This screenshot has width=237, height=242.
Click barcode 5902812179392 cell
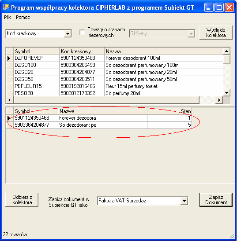click(82, 93)
